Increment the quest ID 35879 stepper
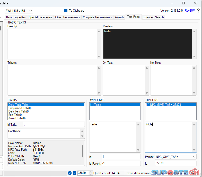This screenshot has height=177, width=202. click(90, 172)
